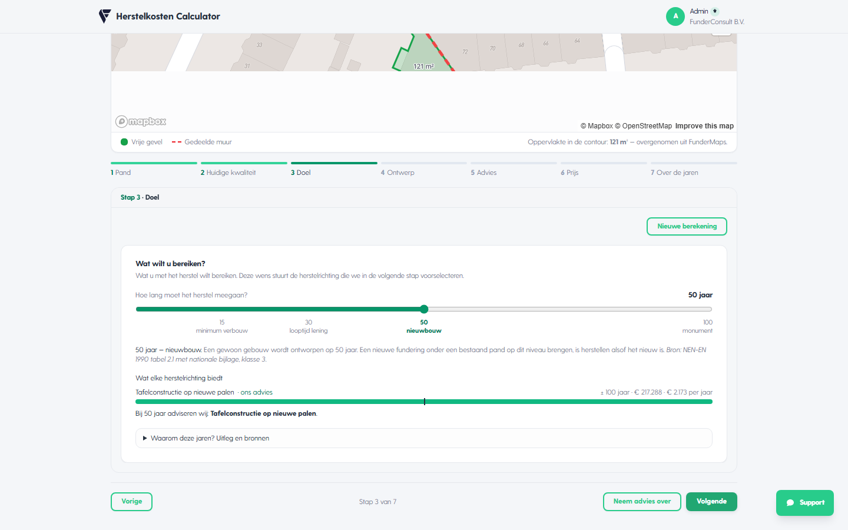Screen dimensions: 848x530
Task: Follow the 'Improve this map' link
Action: coord(704,126)
